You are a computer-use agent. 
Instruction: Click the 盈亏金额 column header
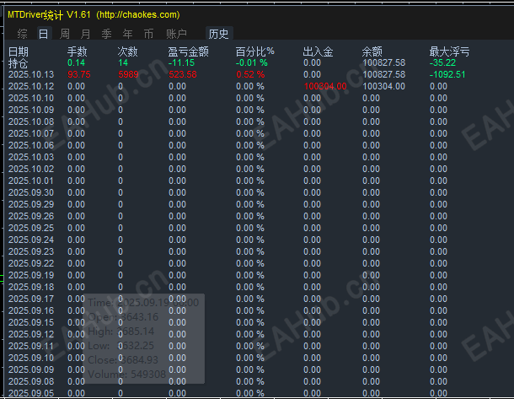pos(189,51)
